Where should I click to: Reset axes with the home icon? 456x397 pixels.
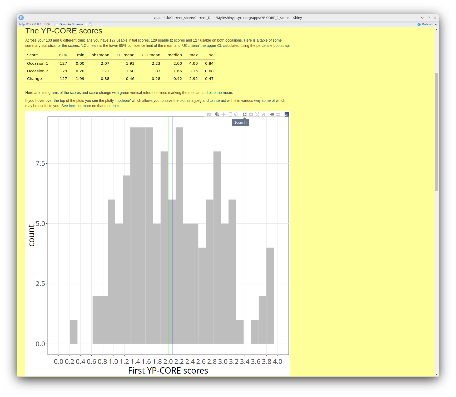coord(264,114)
